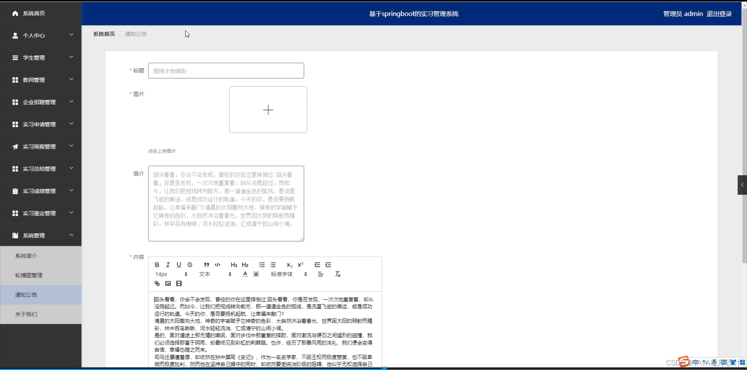The width and height of the screenshot is (747, 370).
Task: Toggle bold formatting in the editor
Action: click(157, 265)
